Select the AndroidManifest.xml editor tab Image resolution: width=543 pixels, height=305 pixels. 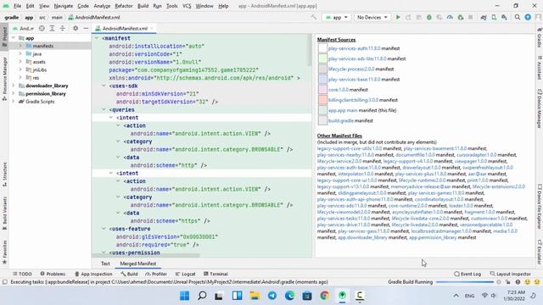(125, 28)
